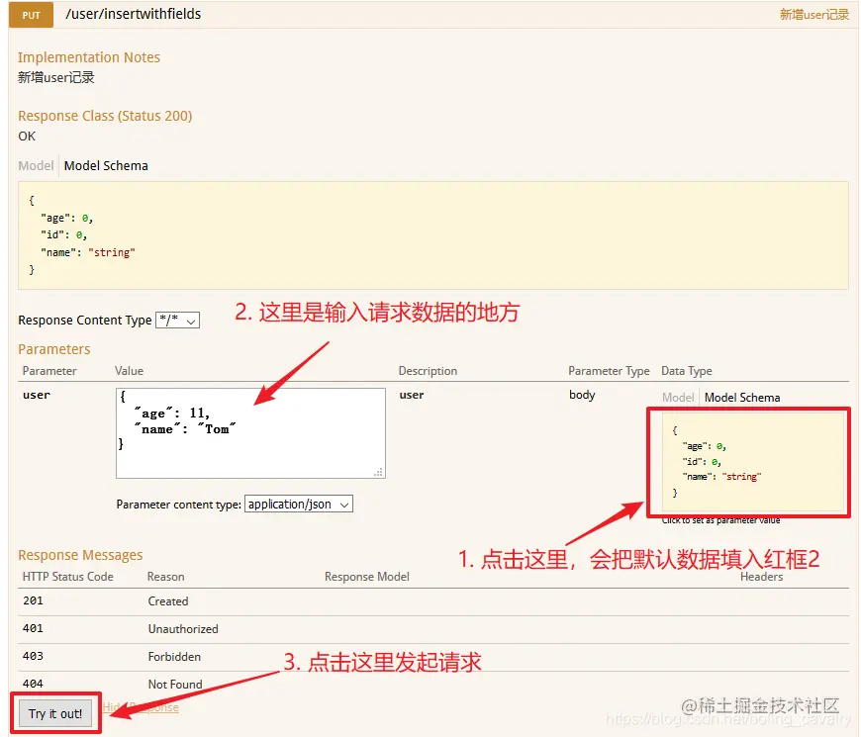Click the Response Messages heading
The height and width of the screenshot is (737, 861).
[x=80, y=555]
